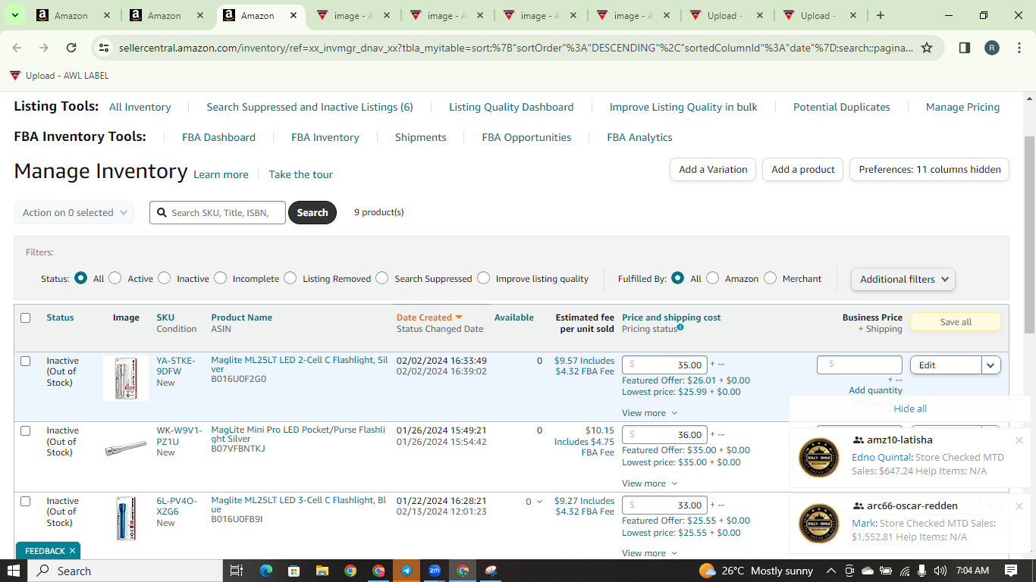The width and height of the screenshot is (1036, 582).
Task: Open Manage Pricing
Action: [963, 107]
